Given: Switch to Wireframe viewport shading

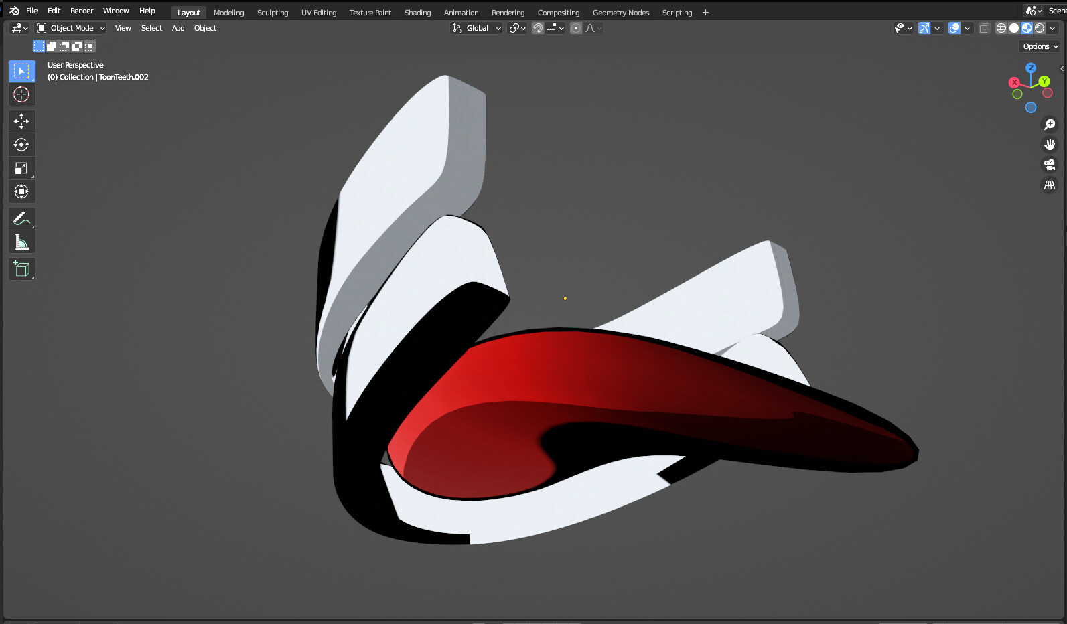Looking at the screenshot, I should click(x=1001, y=28).
